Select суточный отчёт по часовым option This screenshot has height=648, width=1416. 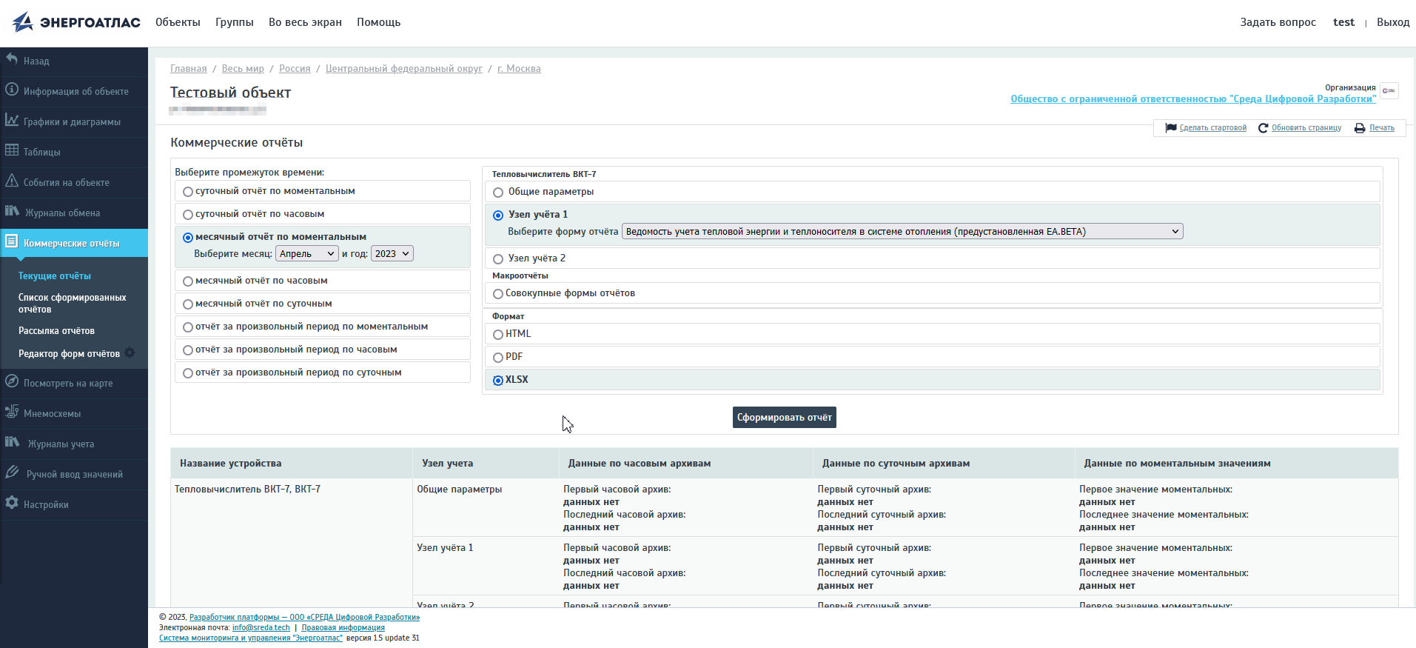coord(188,215)
